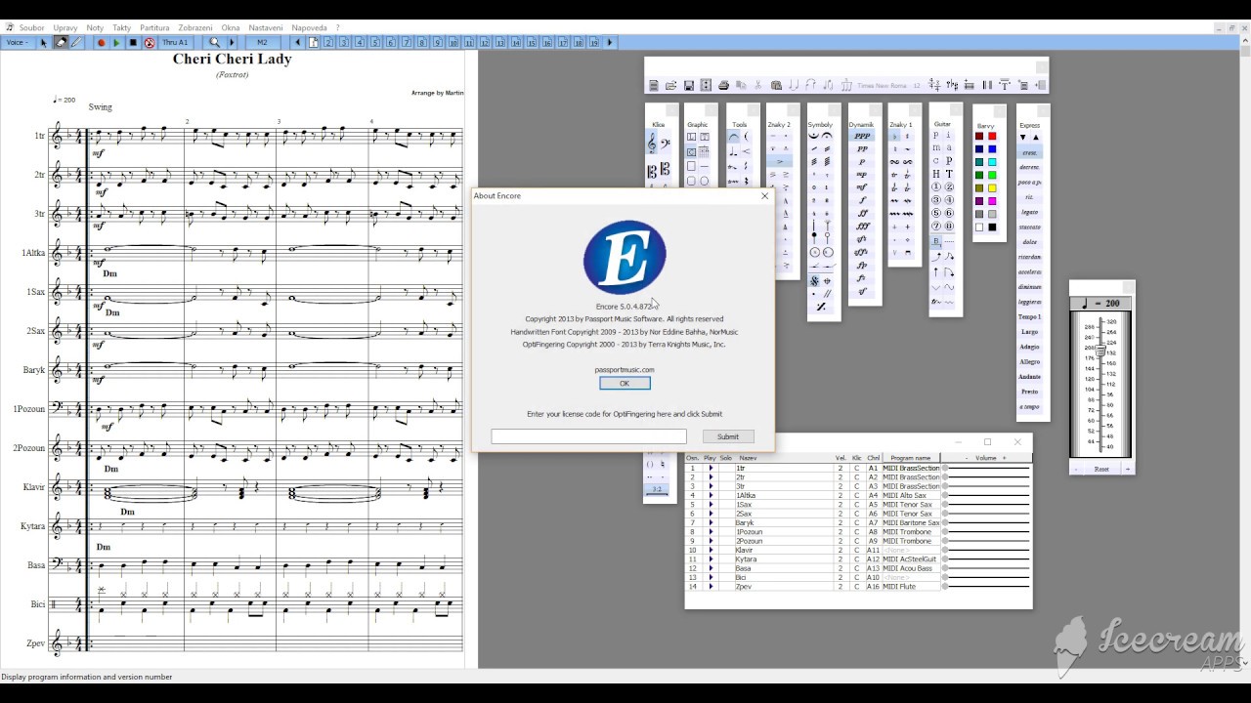The image size is (1251, 703).
Task: Select ppp in Dynamik palette
Action: [x=862, y=136]
